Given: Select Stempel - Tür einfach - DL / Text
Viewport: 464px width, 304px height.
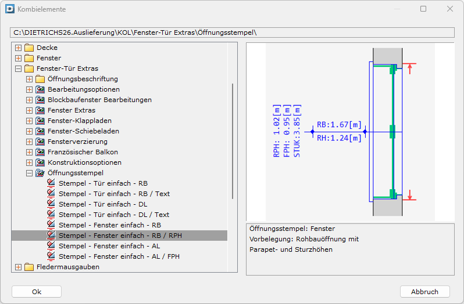Looking at the screenshot, I should 114,215.
